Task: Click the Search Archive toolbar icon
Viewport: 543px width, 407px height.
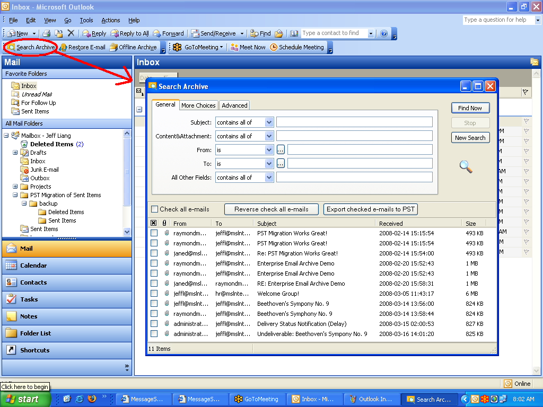Action: point(11,47)
